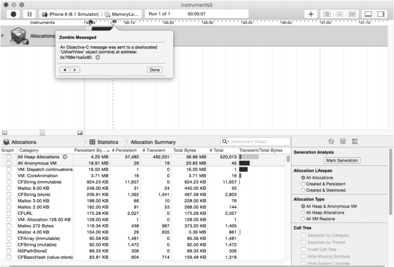Open the Statistics detail type menu
The width and height of the screenshot is (394, 267).
(104, 142)
